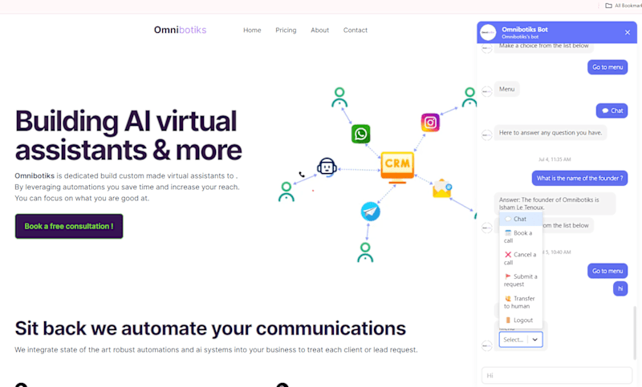Click Book a free consultation button
Screen dimensions: 642x387
pos(69,227)
